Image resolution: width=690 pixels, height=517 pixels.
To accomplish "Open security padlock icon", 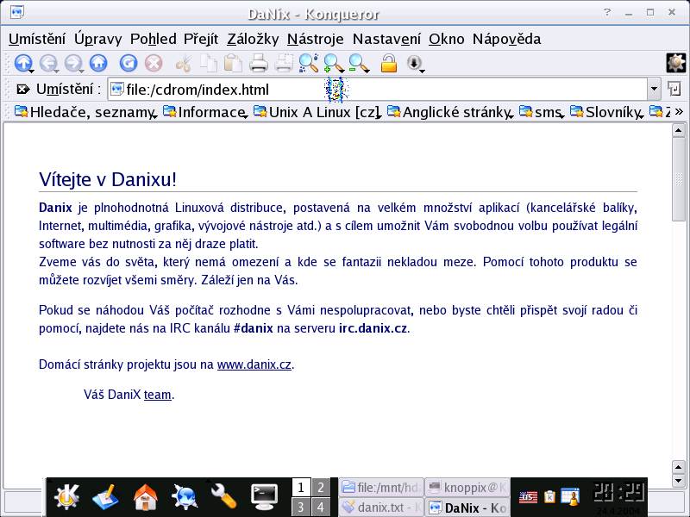I will pyautogui.click(x=389, y=63).
